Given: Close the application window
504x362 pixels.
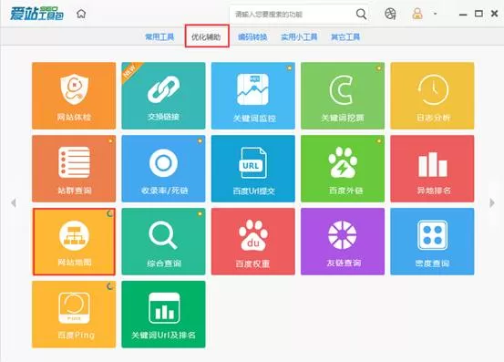Looking at the screenshot, I should coord(494,14).
